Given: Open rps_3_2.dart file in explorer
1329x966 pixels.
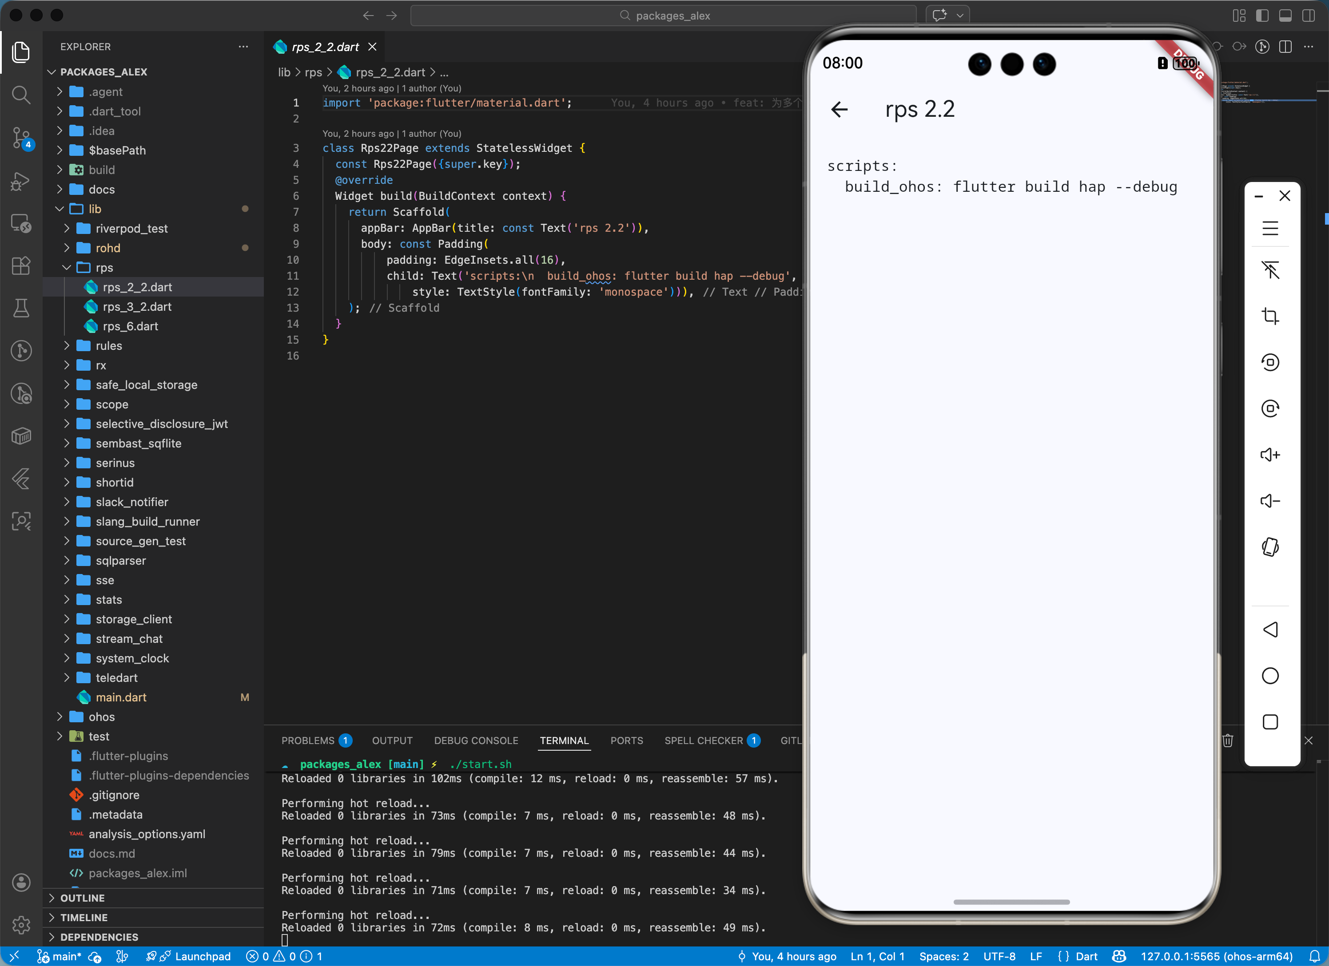Looking at the screenshot, I should (x=137, y=307).
